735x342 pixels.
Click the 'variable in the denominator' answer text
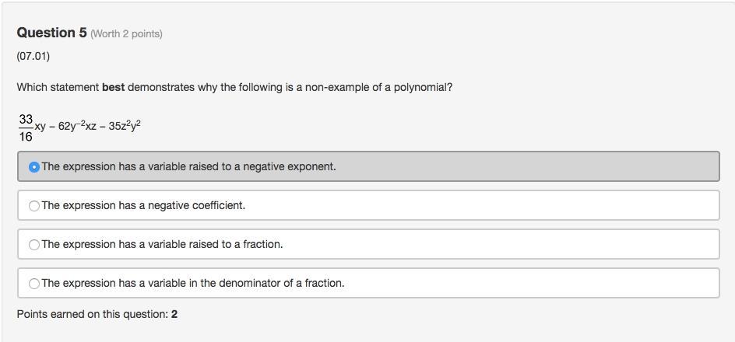coord(193,283)
